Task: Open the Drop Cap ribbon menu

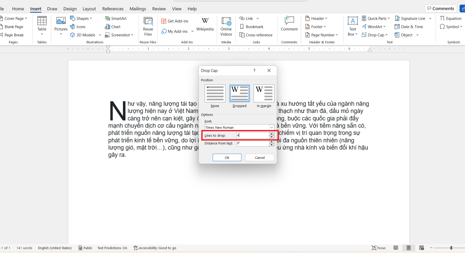Action: (375, 35)
